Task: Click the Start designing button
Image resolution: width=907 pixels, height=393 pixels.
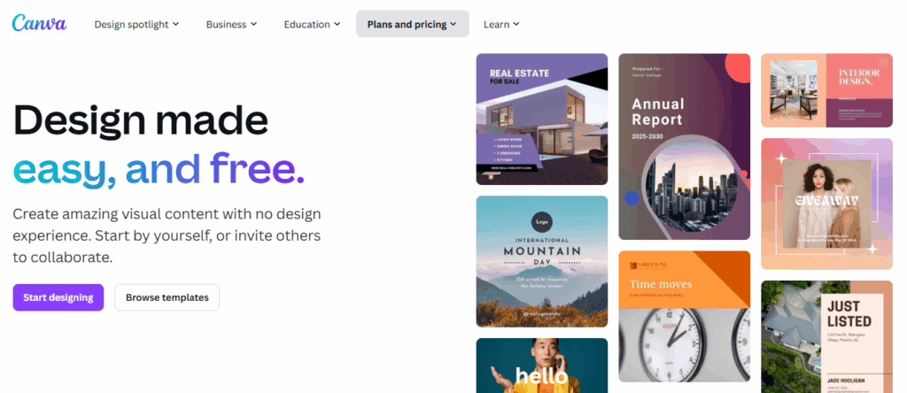Action: coord(58,297)
